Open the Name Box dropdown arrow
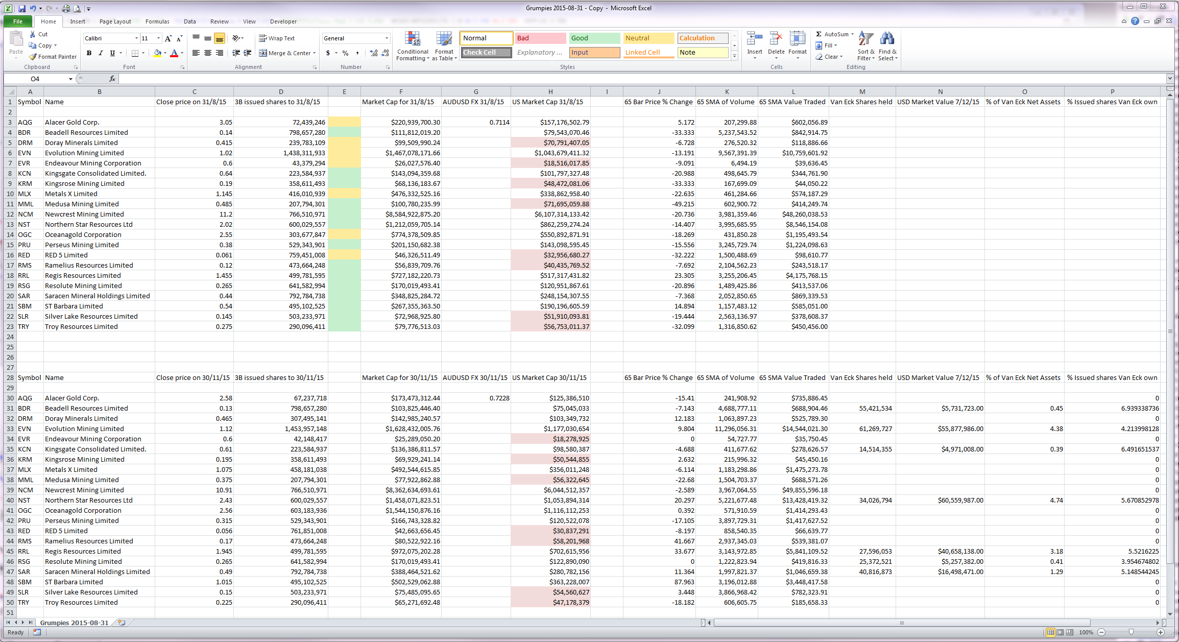1179x642 pixels. [x=70, y=79]
